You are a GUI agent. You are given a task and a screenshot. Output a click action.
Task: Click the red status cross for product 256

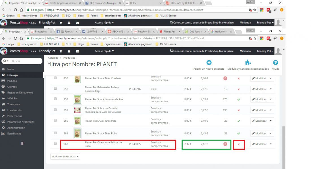click(239, 78)
